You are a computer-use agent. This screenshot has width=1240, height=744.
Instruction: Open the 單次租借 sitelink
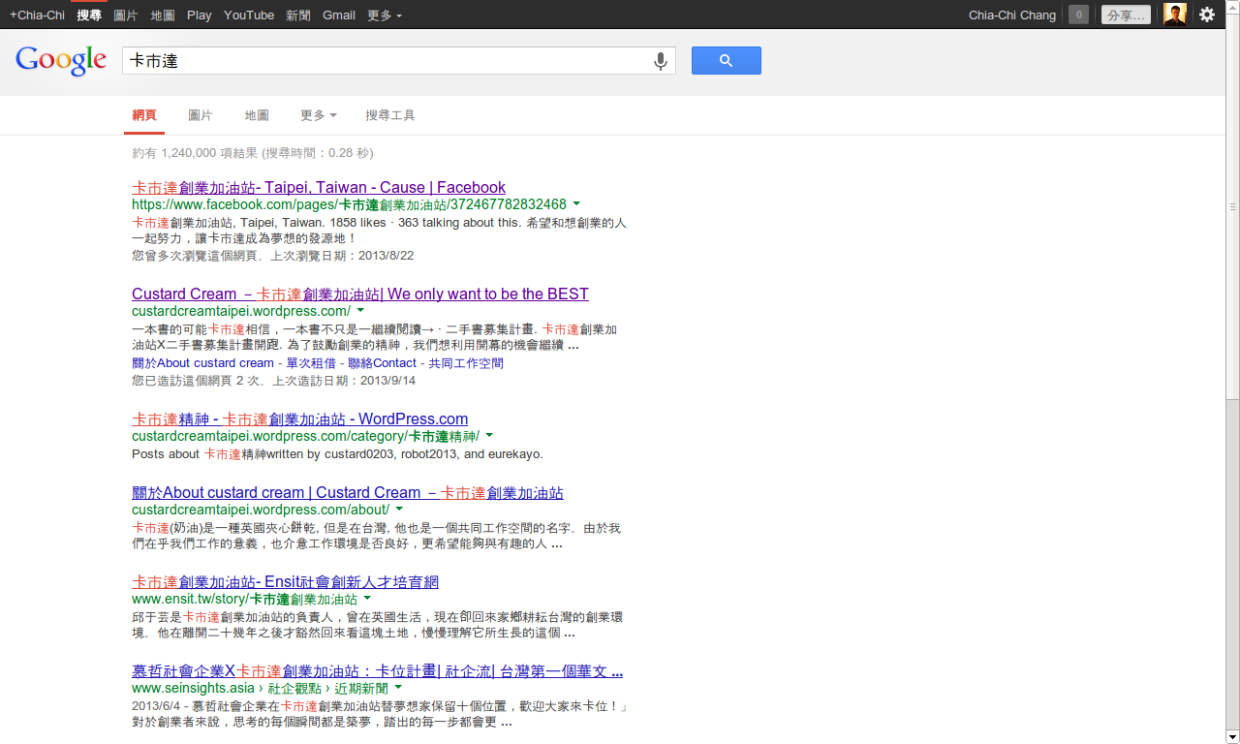coord(311,363)
